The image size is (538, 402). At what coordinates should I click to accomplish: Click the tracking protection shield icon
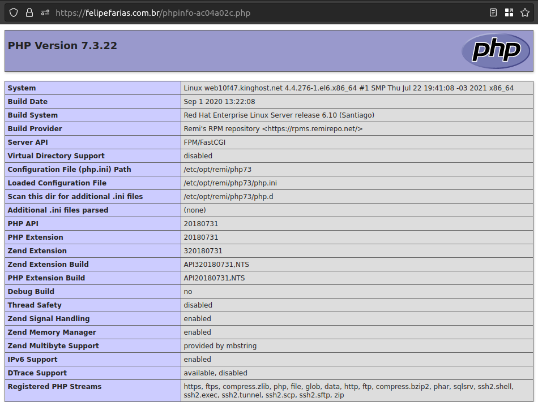(14, 12)
